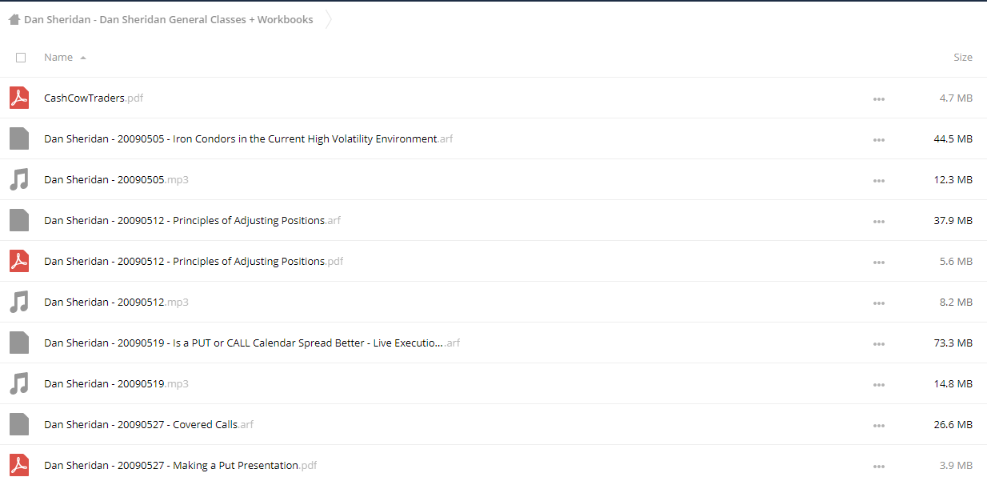Click the file icon for Principles of Adjusting Positions.arf

(19, 220)
